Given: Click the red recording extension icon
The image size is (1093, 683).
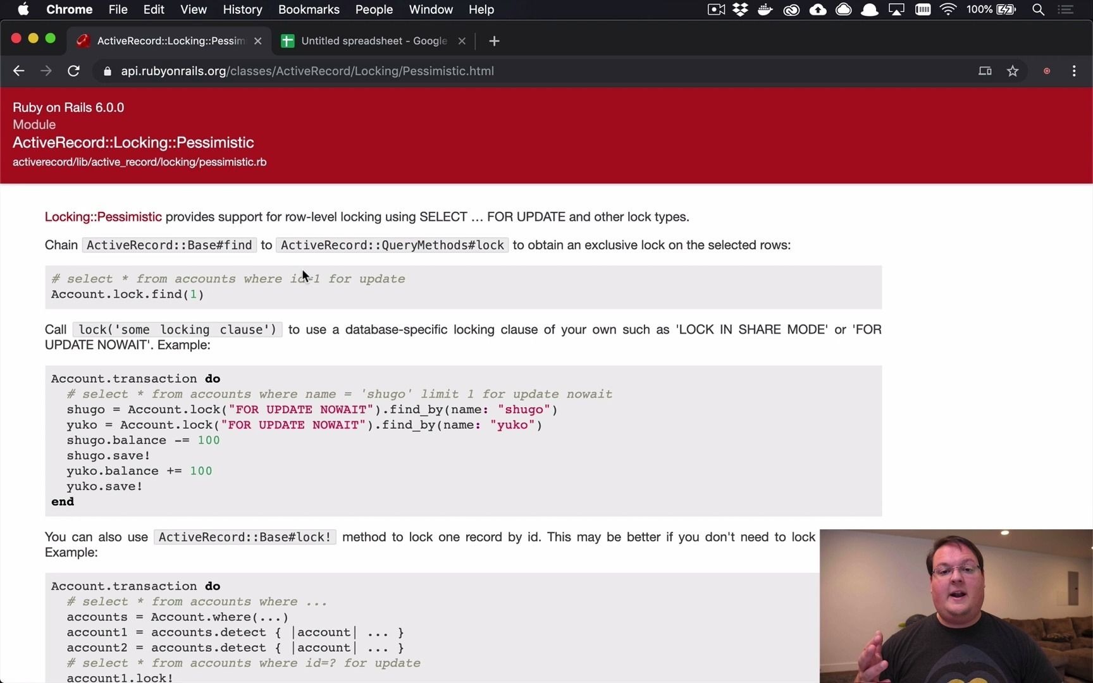Looking at the screenshot, I should [x=1047, y=71].
